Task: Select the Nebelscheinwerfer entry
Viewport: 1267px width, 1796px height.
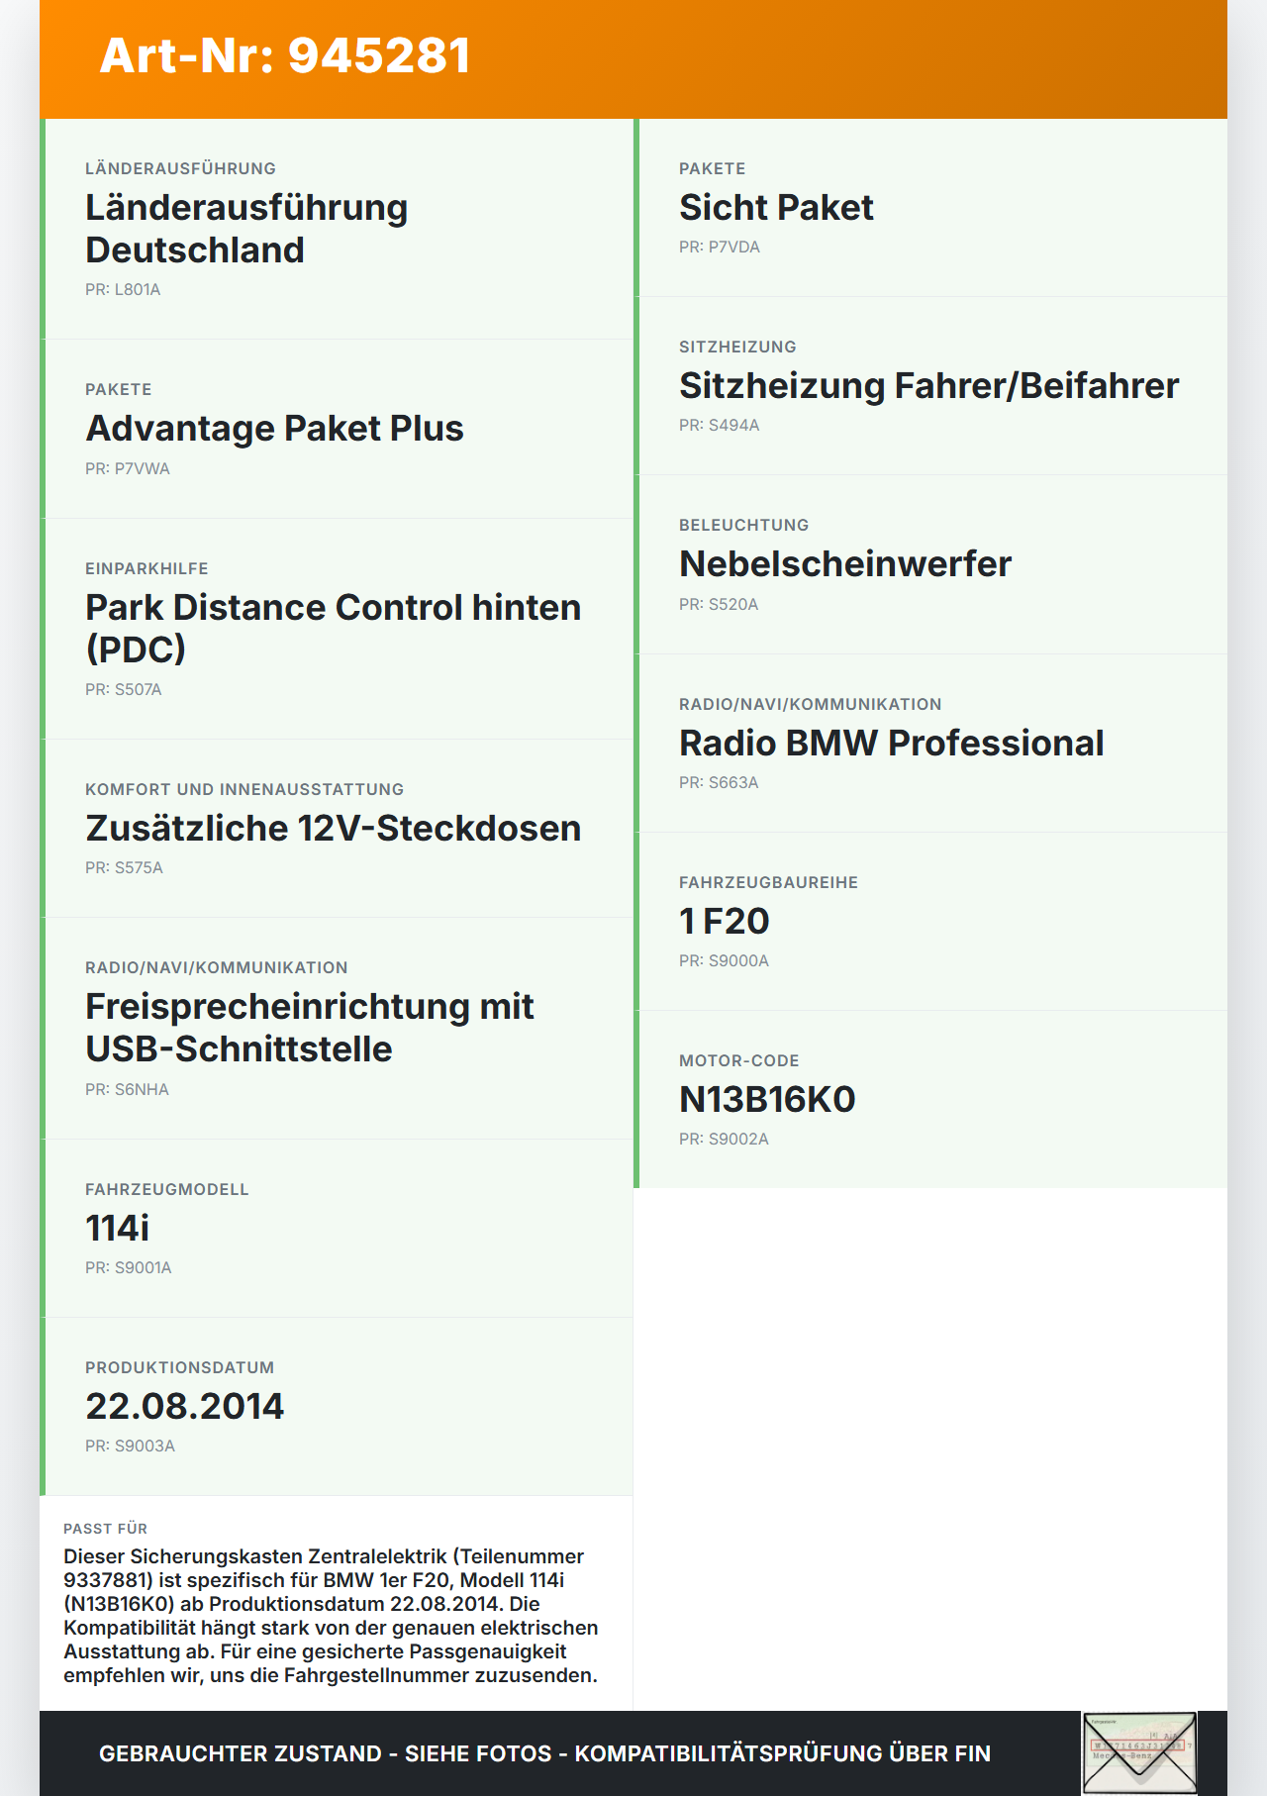Action: click(x=930, y=564)
